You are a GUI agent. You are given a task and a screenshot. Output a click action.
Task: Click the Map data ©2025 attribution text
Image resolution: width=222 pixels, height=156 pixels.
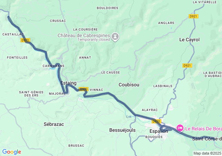point(207,153)
